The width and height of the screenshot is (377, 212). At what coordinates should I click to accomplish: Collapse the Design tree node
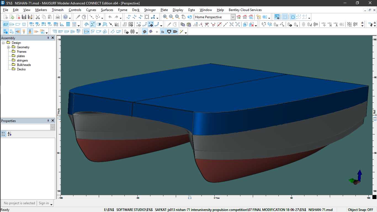3,43
